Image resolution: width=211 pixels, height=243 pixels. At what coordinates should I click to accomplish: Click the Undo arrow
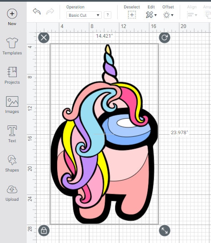pos(37,11)
